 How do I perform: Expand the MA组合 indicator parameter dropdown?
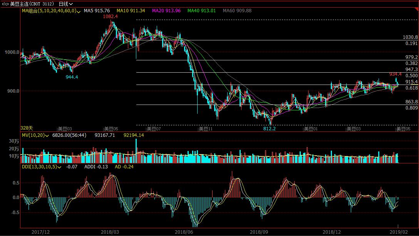79,11
